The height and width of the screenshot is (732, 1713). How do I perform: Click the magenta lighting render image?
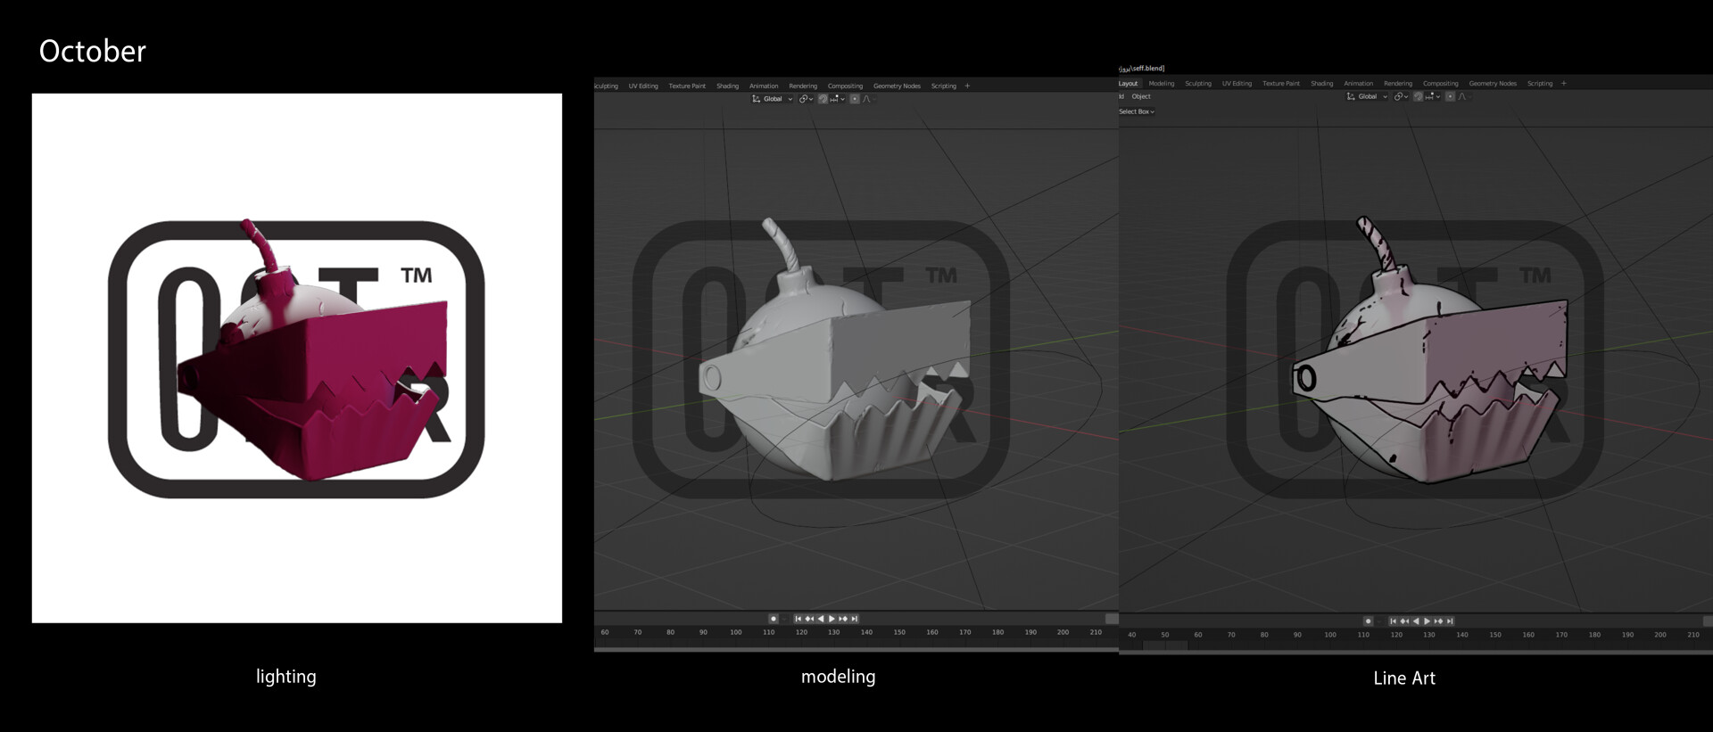click(297, 358)
